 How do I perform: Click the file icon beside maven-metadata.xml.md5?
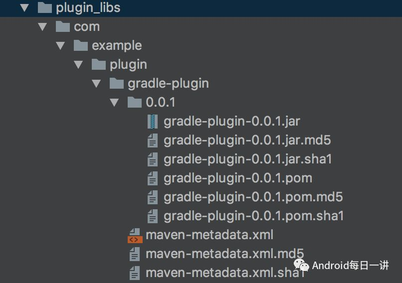pos(135,254)
